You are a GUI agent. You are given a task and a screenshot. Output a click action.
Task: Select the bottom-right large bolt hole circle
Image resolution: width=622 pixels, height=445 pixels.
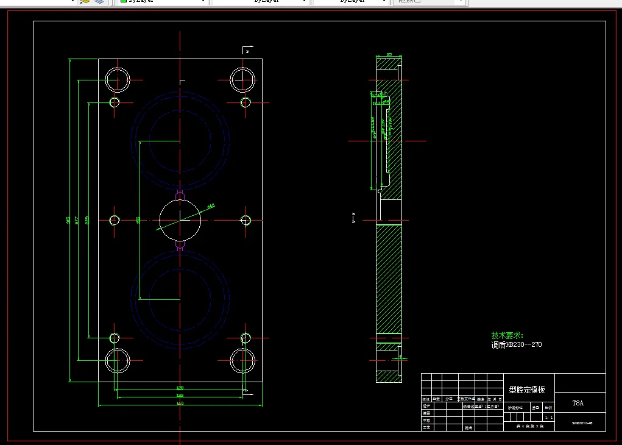pyautogui.click(x=243, y=360)
